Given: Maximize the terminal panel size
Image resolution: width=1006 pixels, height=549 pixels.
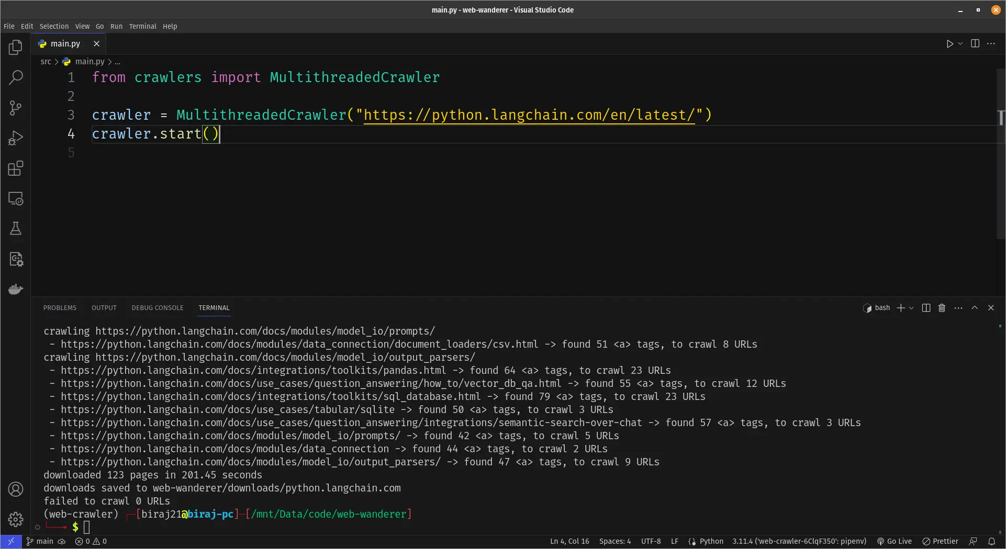Looking at the screenshot, I should 975,308.
